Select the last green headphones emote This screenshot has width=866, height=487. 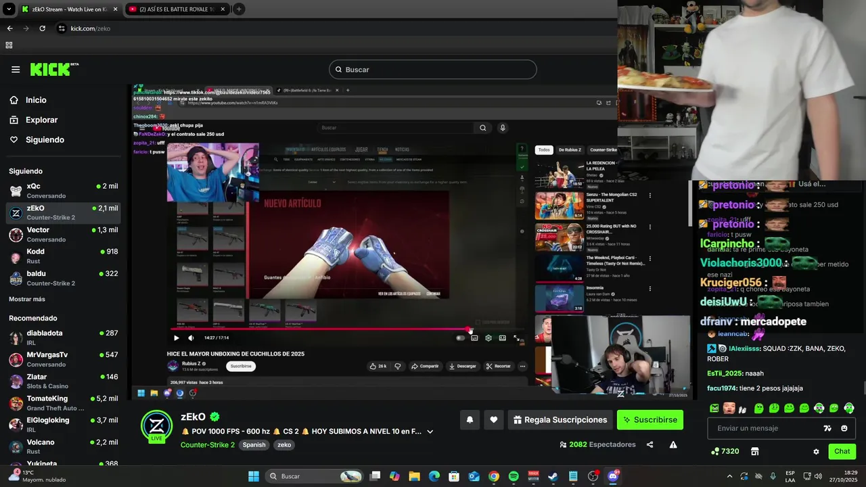pyautogui.click(x=849, y=408)
